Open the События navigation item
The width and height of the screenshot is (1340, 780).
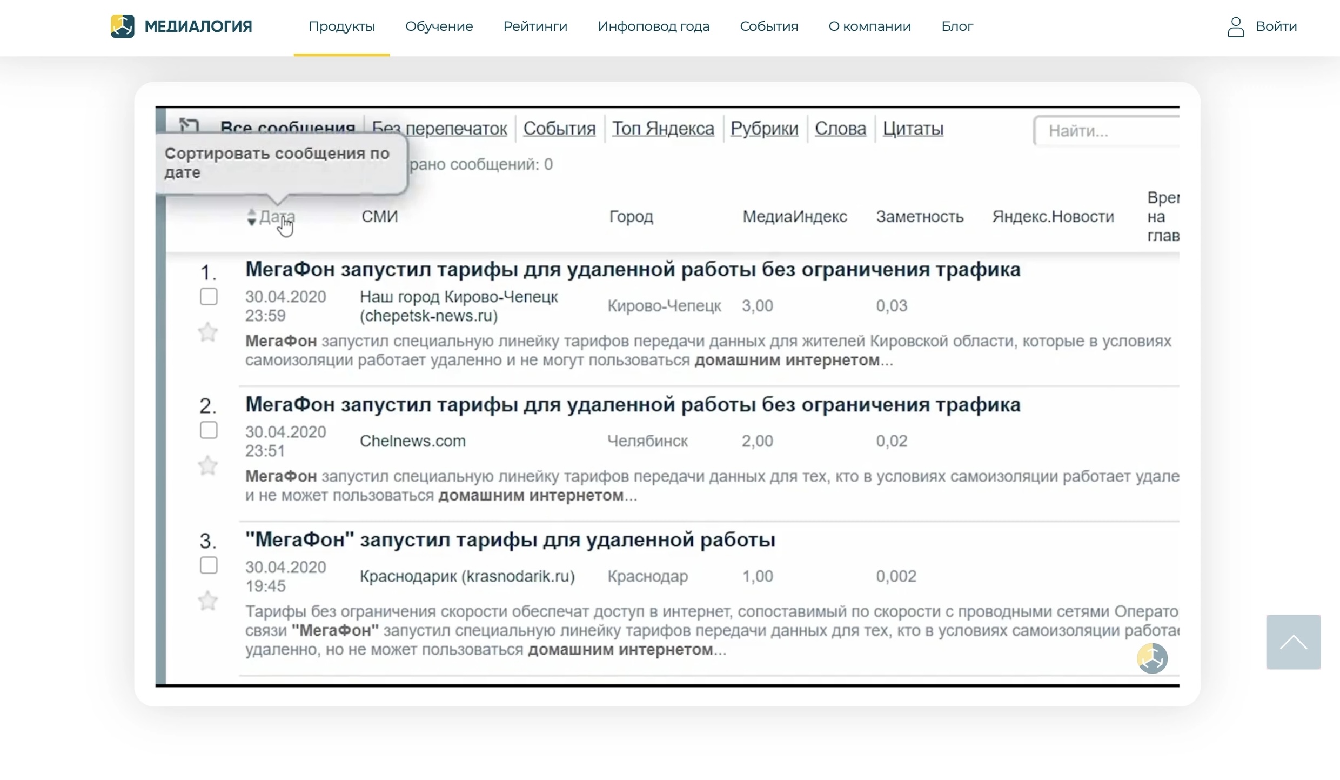[x=768, y=26]
